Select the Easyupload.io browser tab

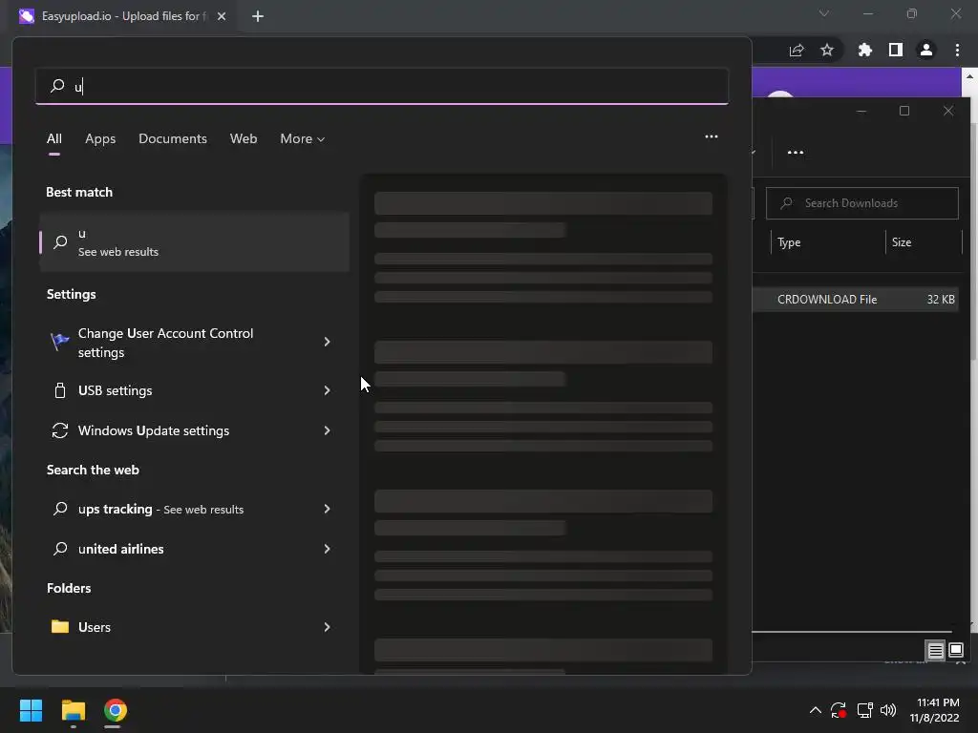122,16
